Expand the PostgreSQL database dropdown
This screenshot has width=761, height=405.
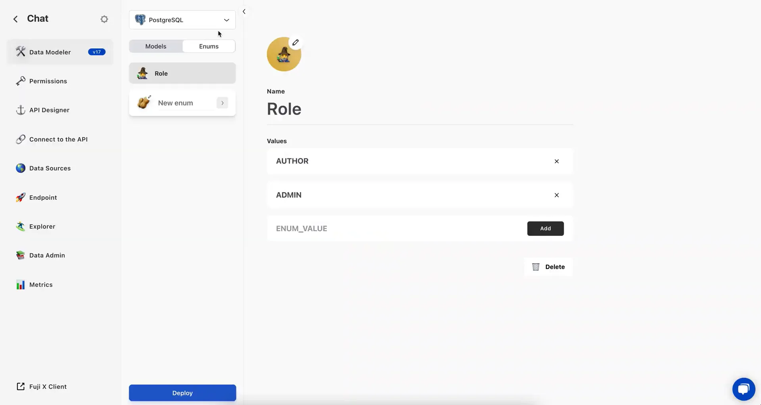click(x=182, y=20)
